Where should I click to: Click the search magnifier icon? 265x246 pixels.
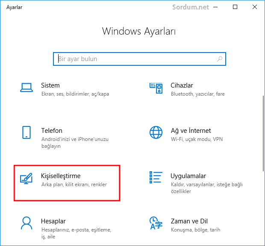(220, 59)
